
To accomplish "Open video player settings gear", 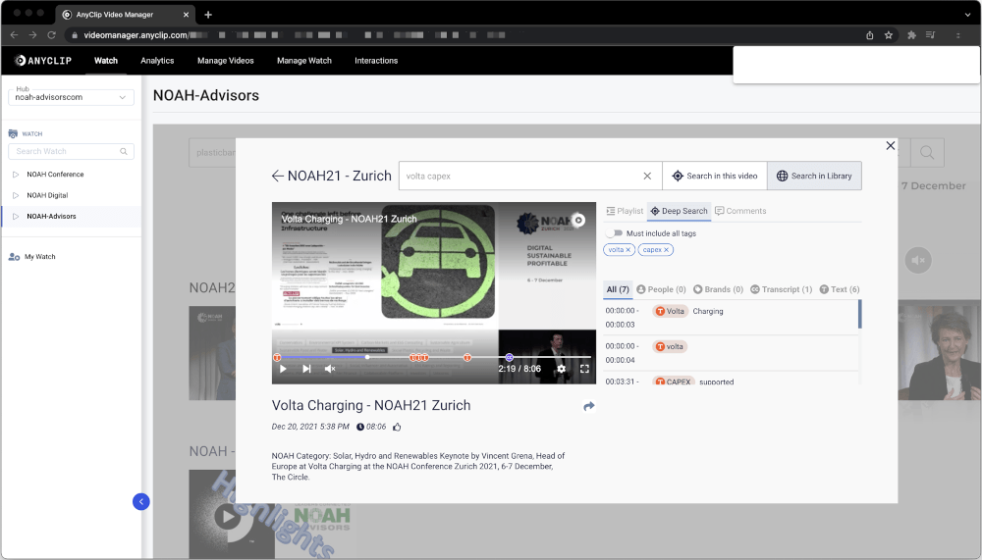I will point(562,369).
